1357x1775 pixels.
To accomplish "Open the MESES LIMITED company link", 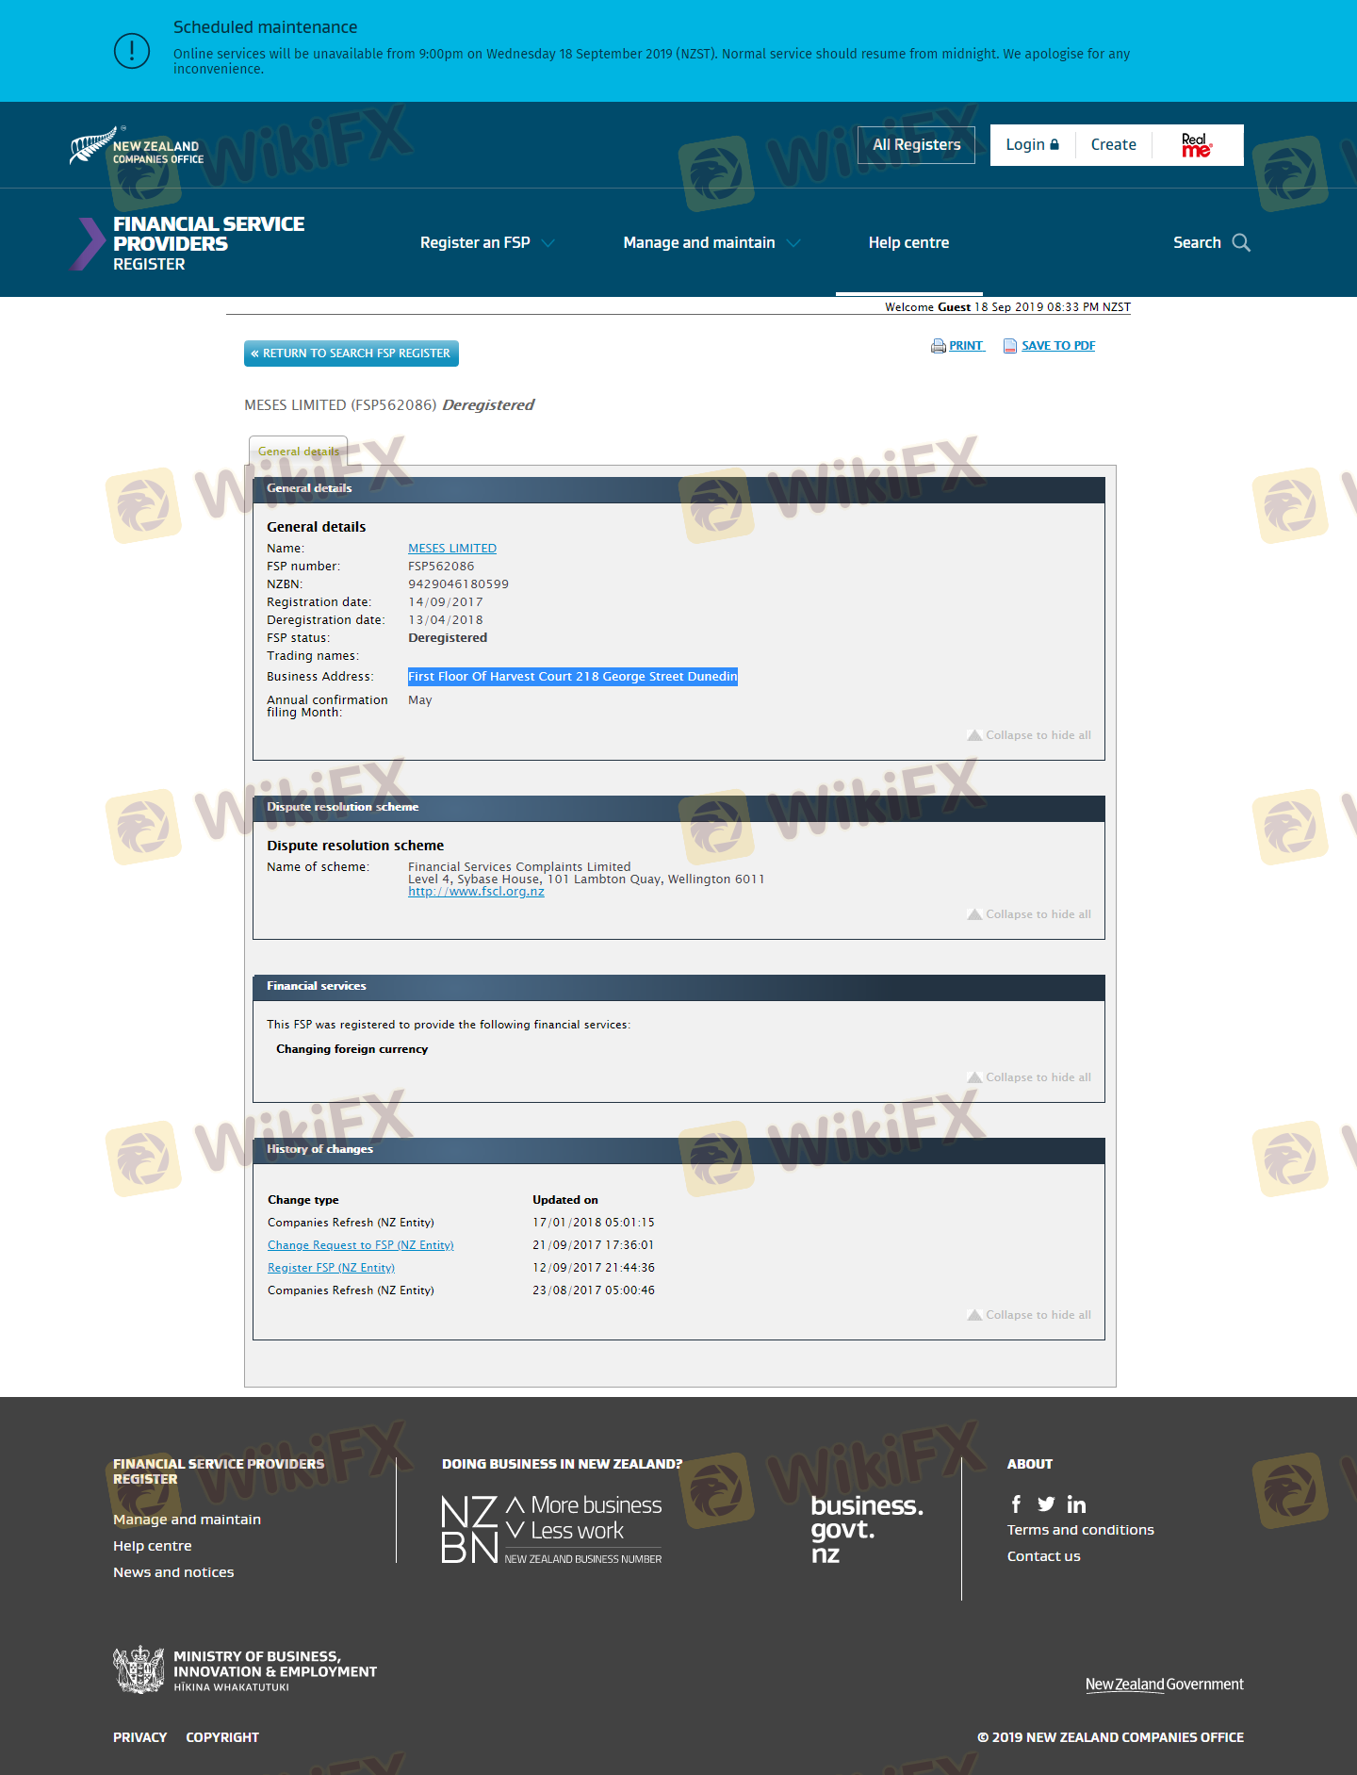I will pyautogui.click(x=451, y=549).
